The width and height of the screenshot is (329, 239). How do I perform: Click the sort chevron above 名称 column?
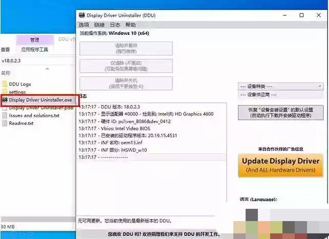click(x=48, y=69)
